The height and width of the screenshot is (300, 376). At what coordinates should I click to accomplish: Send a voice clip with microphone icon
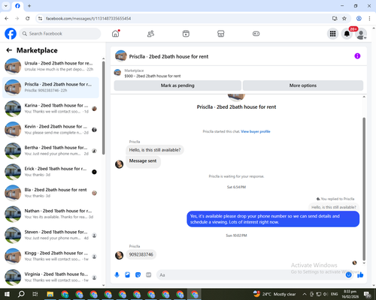[x=117, y=275]
